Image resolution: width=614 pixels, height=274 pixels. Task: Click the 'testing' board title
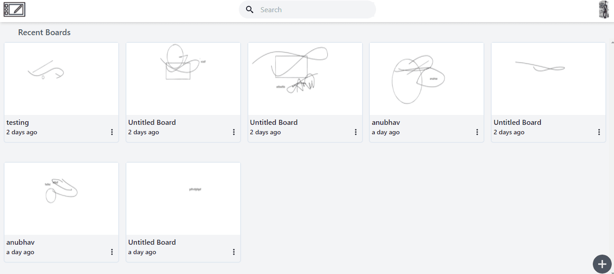pos(18,122)
